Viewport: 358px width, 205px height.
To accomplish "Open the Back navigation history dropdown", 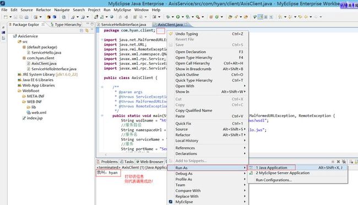I will [x=311, y=17].
